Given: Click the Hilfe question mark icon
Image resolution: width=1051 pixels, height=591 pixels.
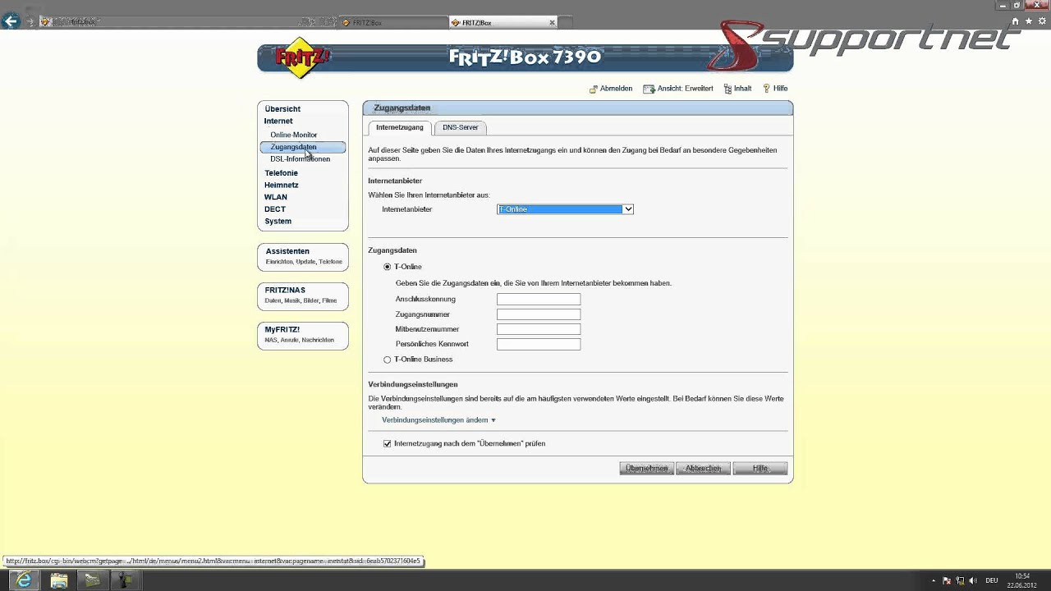Looking at the screenshot, I should [766, 89].
